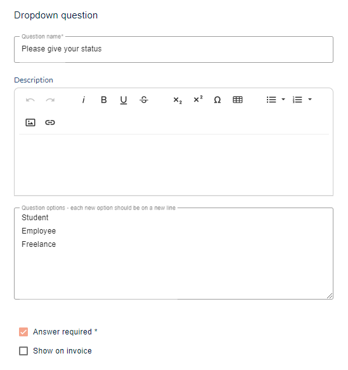Open the special characters omega icon
This screenshot has width=348, height=370.
coord(217,100)
